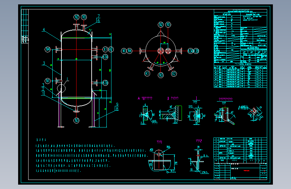Select the part callout 7 over 6
The image size is (291, 189).
[x=99, y=18]
